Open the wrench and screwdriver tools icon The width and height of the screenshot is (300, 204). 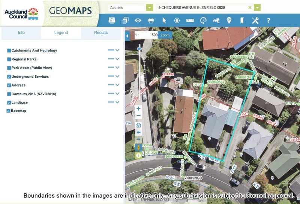coord(255,20)
